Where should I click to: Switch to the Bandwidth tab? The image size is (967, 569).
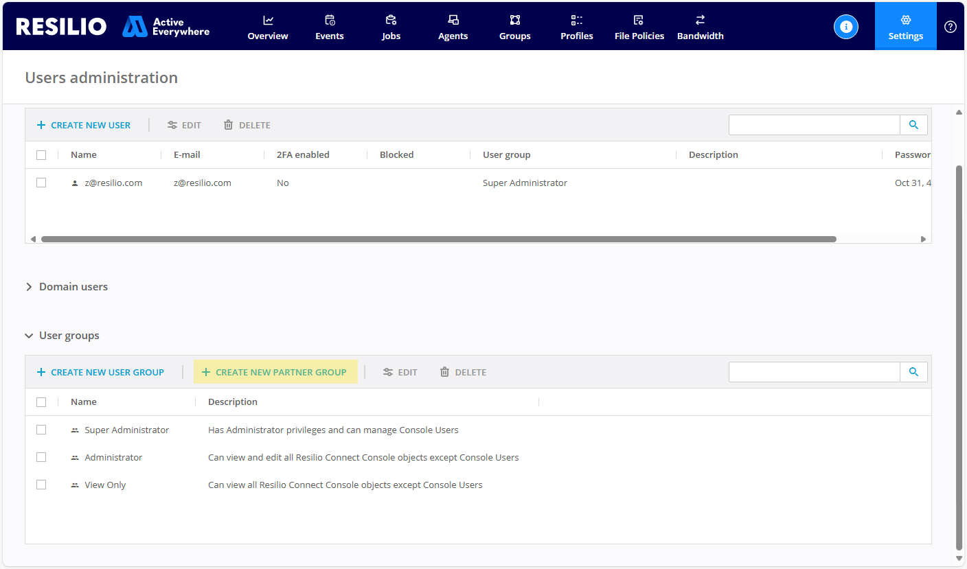click(700, 27)
